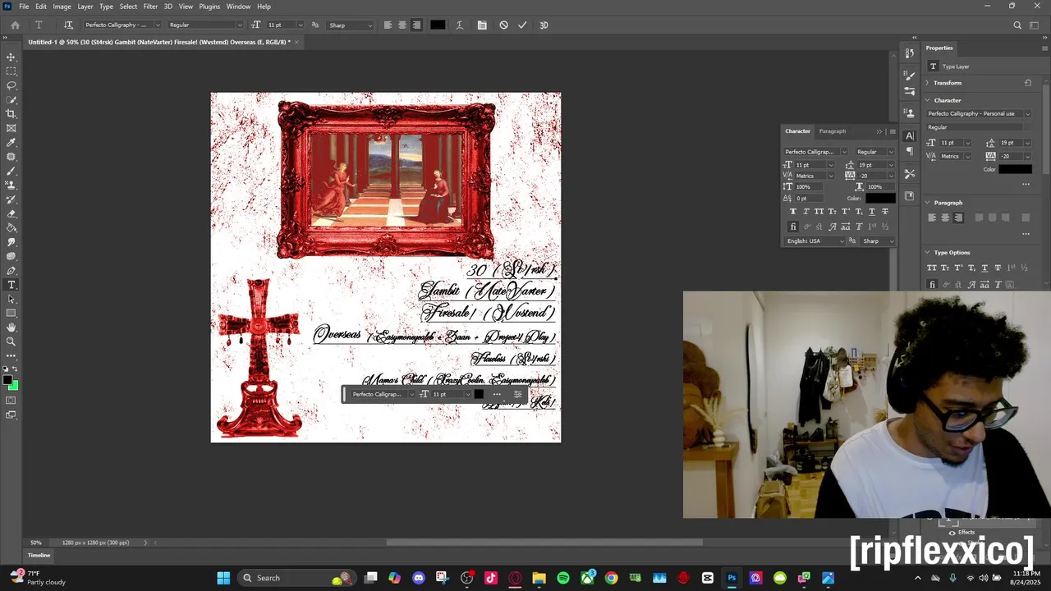
Task: Toggle Faux Italic in floating Character panel
Action: (x=805, y=212)
